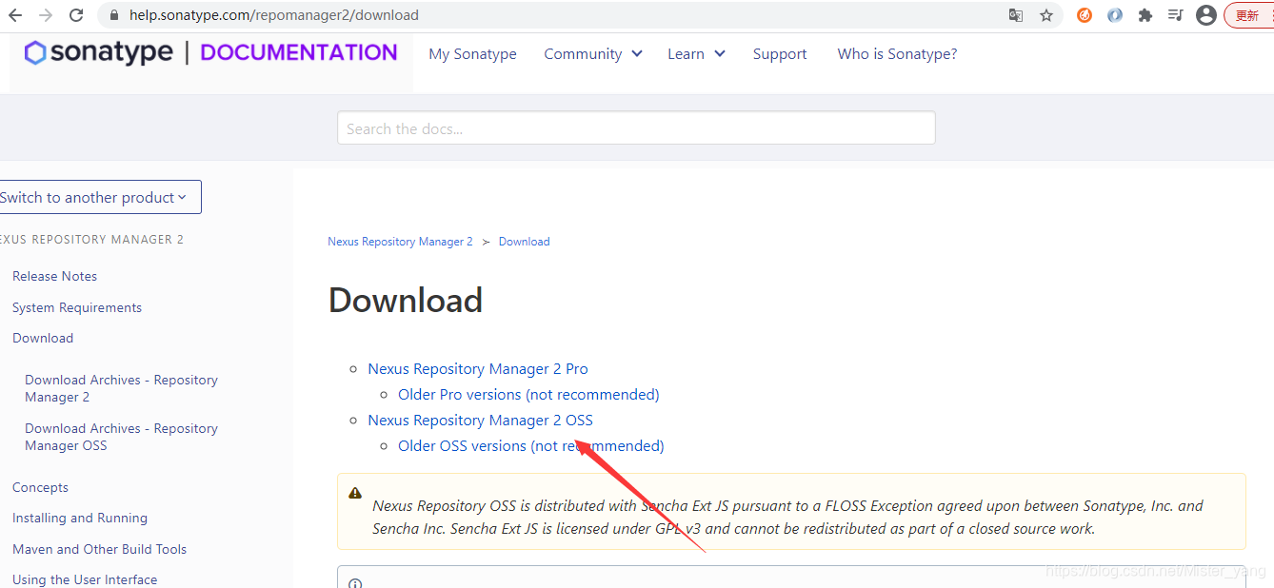Click the warning triangle icon in notice

click(355, 493)
